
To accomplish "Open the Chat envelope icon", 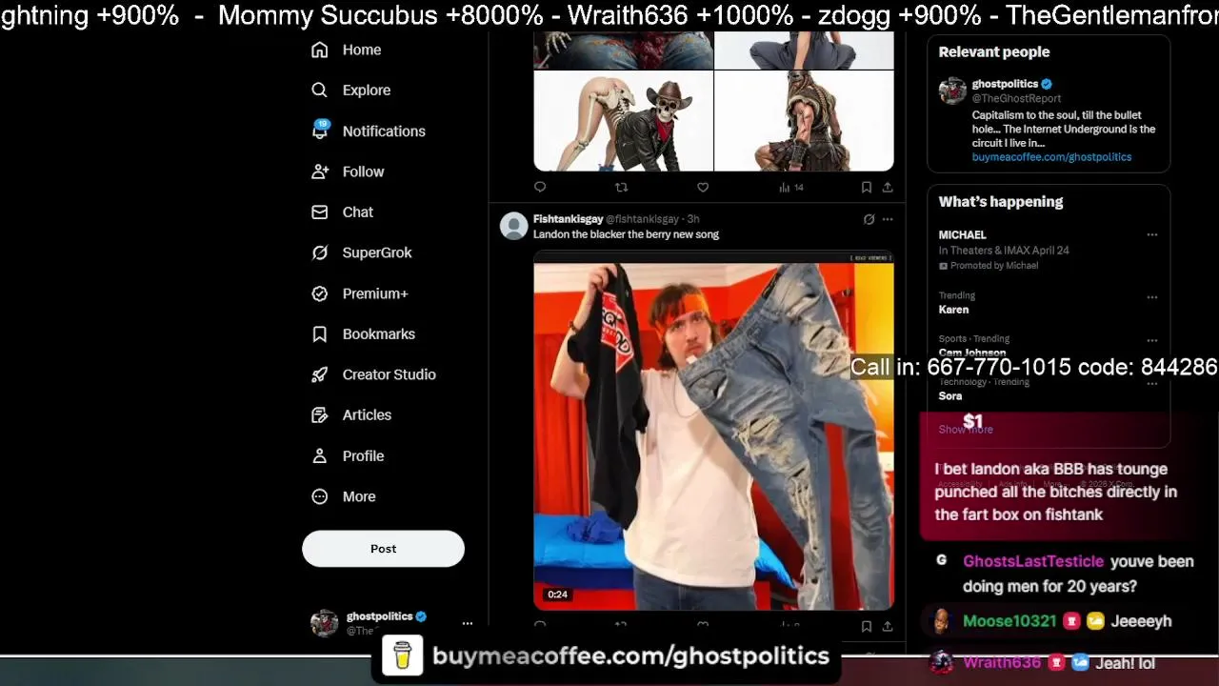I will tap(320, 212).
